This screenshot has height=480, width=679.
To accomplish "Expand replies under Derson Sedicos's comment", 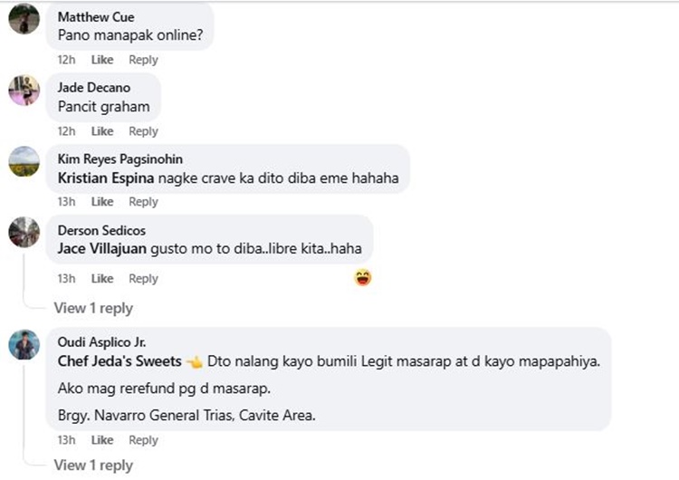I will click(x=93, y=308).
